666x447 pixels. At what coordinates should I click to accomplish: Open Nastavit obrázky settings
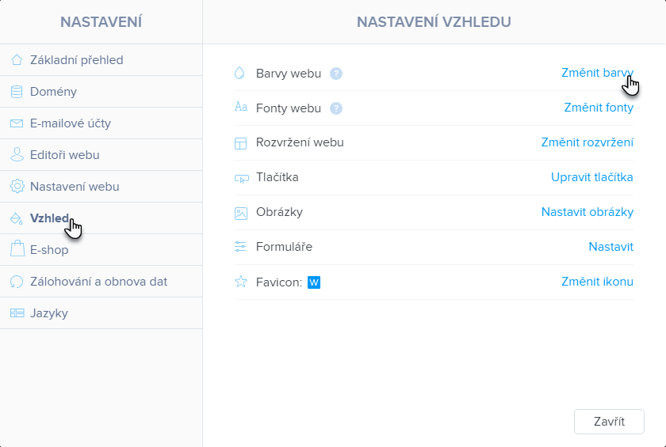pyautogui.click(x=587, y=212)
